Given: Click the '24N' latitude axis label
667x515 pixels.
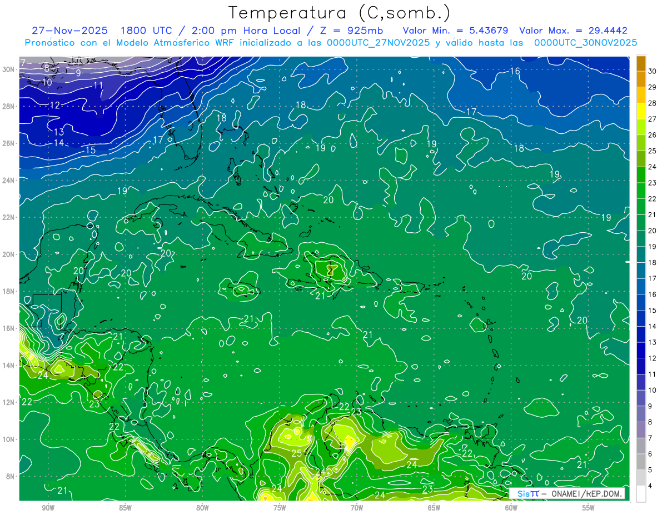Looking at the screenshot, I should [8, 180].
